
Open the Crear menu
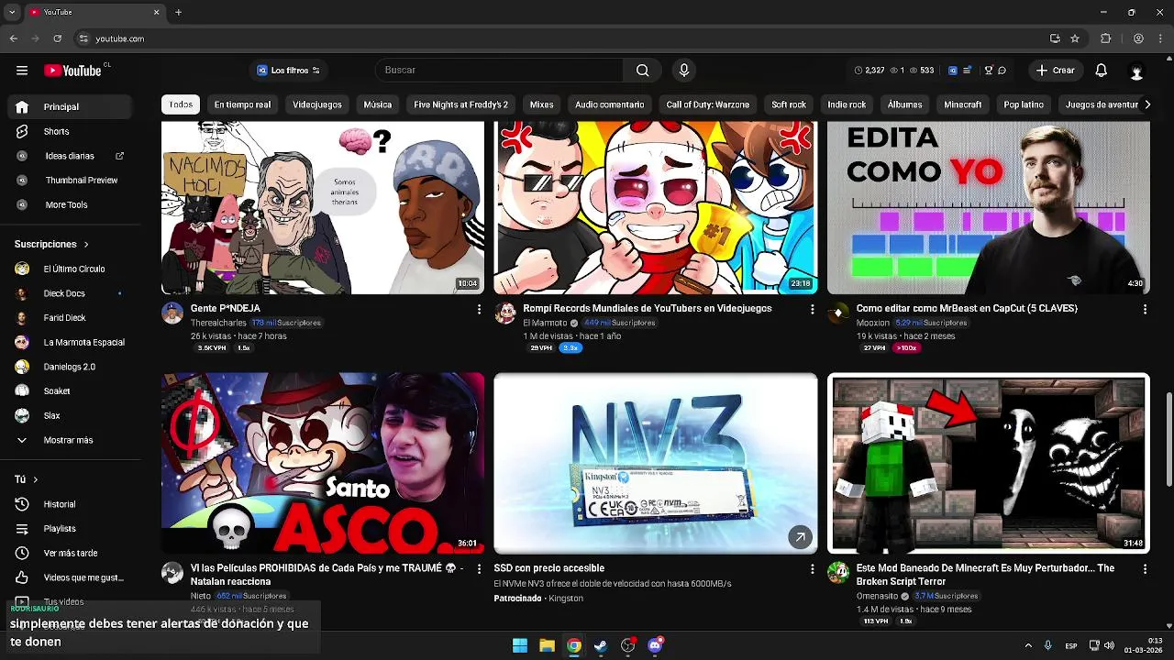pyautogui.click(x=1056, y=71)
